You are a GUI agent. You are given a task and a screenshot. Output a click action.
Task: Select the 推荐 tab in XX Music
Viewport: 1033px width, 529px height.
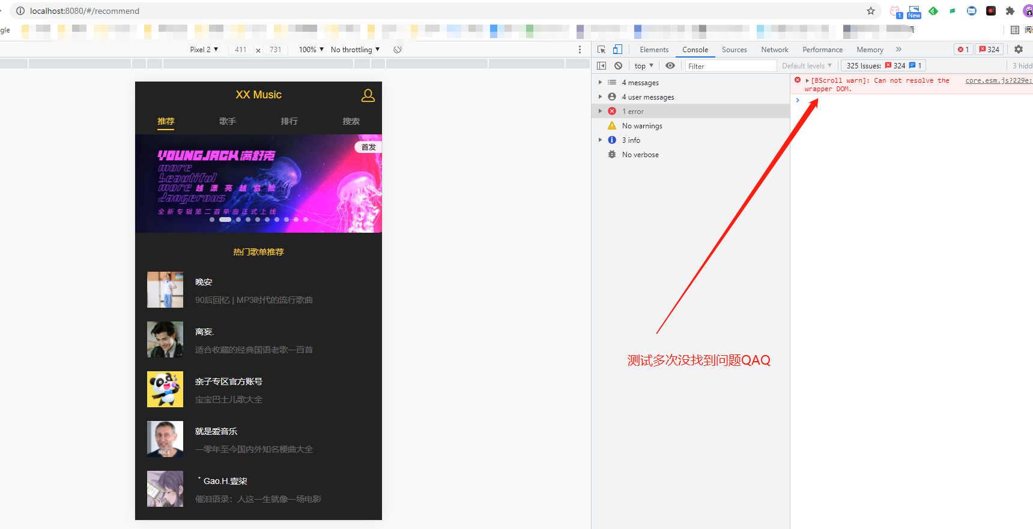pyautogui.click(x=166, y=121)
